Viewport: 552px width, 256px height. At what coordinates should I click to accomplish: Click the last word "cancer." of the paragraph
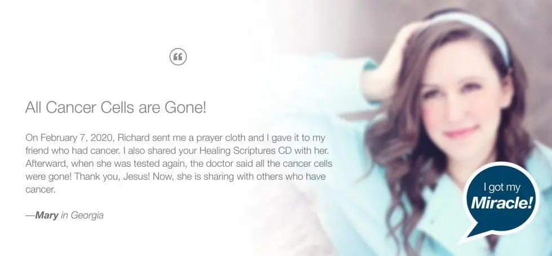coord(41,189)
